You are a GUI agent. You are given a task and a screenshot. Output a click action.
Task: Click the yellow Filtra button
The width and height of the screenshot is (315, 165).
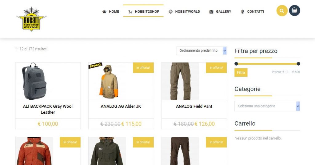pyautogui.click(x=241, y=73)
